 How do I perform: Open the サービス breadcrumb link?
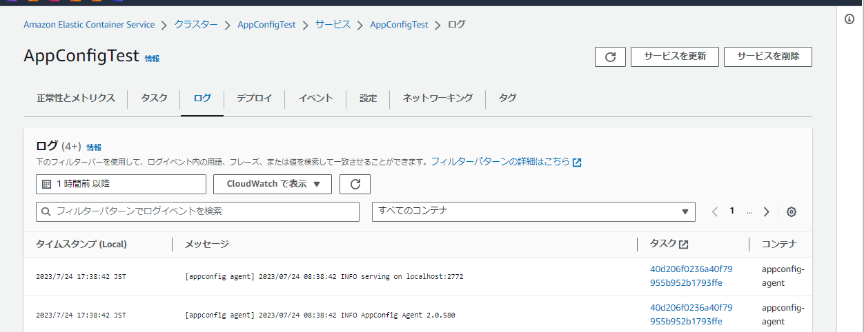click(333, 25)
